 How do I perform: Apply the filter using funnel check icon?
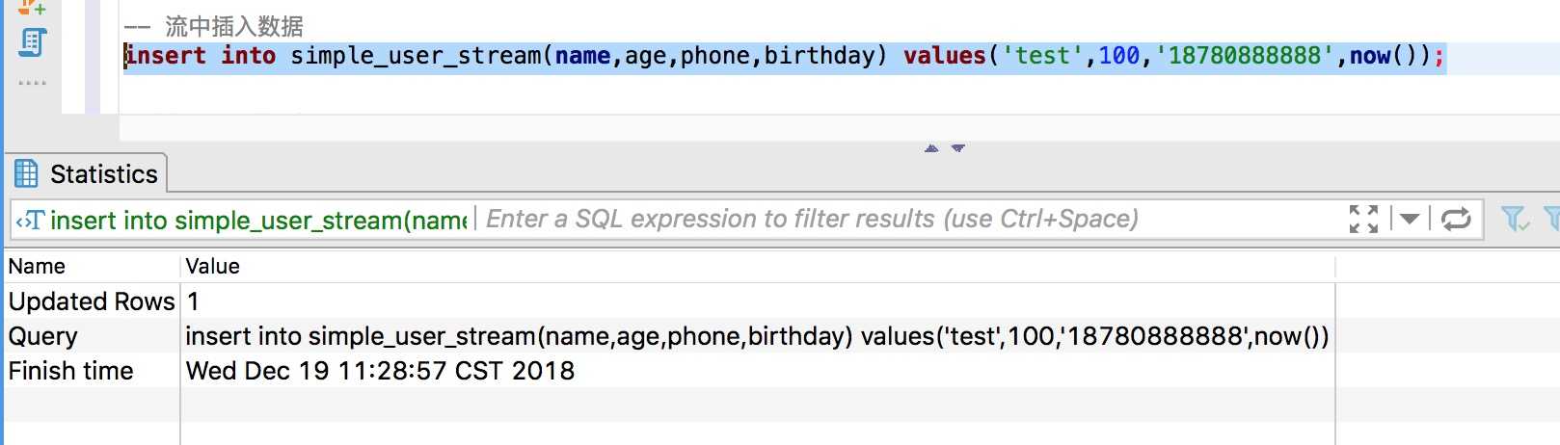click(1516, 220)
